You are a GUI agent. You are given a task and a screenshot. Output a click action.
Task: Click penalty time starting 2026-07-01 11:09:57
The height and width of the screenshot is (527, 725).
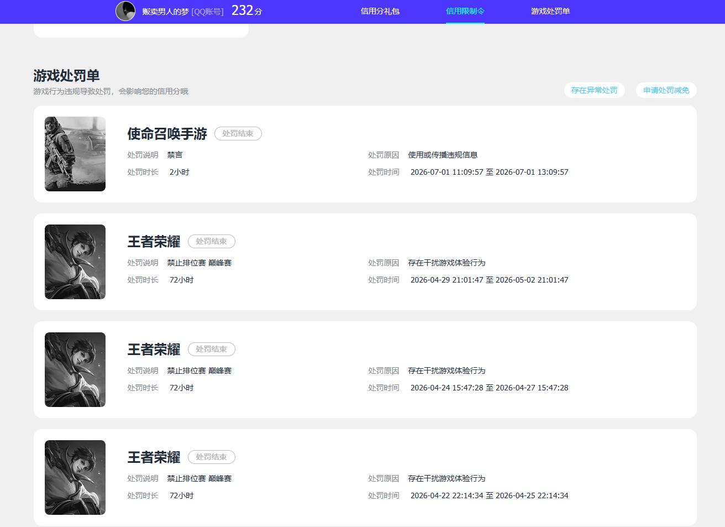(x=490, y=172)
